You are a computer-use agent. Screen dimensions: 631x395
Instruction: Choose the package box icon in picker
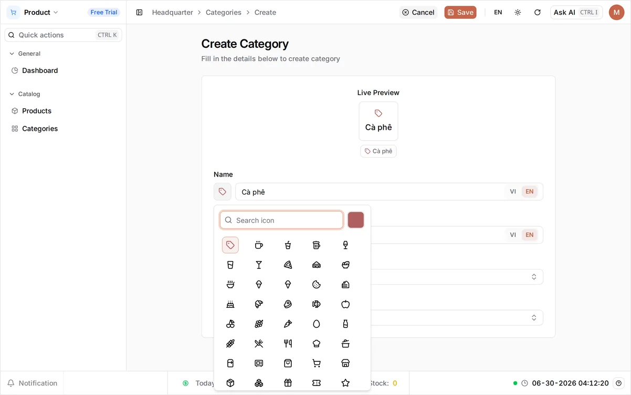pyautogui.click(x=230, y=383)
